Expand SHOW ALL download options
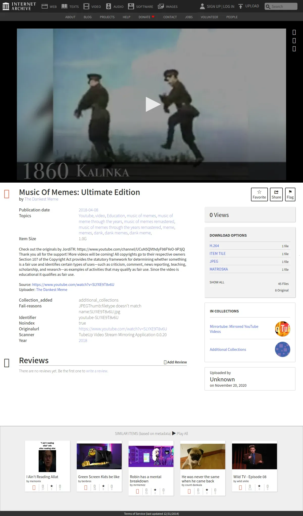This screenshot has height=516, width=303. pos(217,282)
